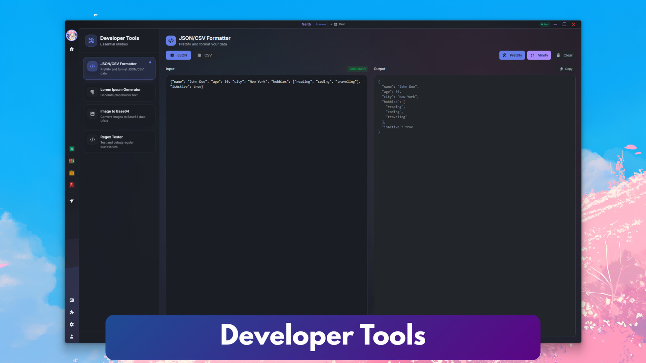The height and width of the screenshot is (363, 646).
Task: Open the Regex Tester tool
Action: (x=119, y=142)
